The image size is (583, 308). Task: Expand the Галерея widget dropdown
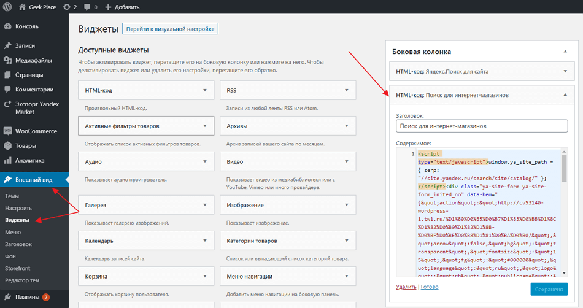[x=205, y=205]
